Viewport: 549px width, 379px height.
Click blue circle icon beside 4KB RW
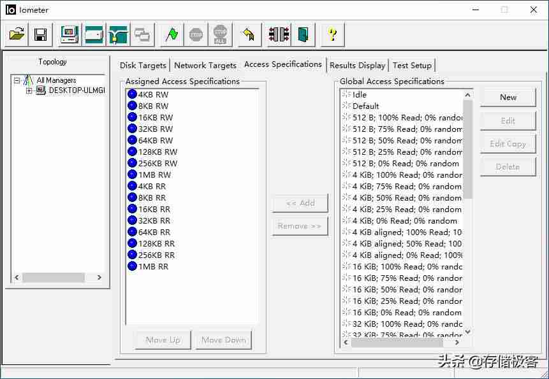(x=132, y=94)
